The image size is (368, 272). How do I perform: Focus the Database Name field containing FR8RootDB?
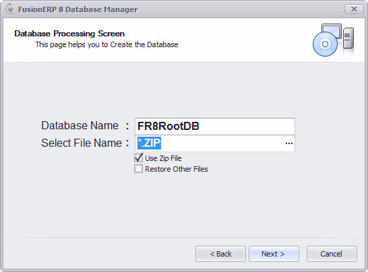[x=215, y=127]
